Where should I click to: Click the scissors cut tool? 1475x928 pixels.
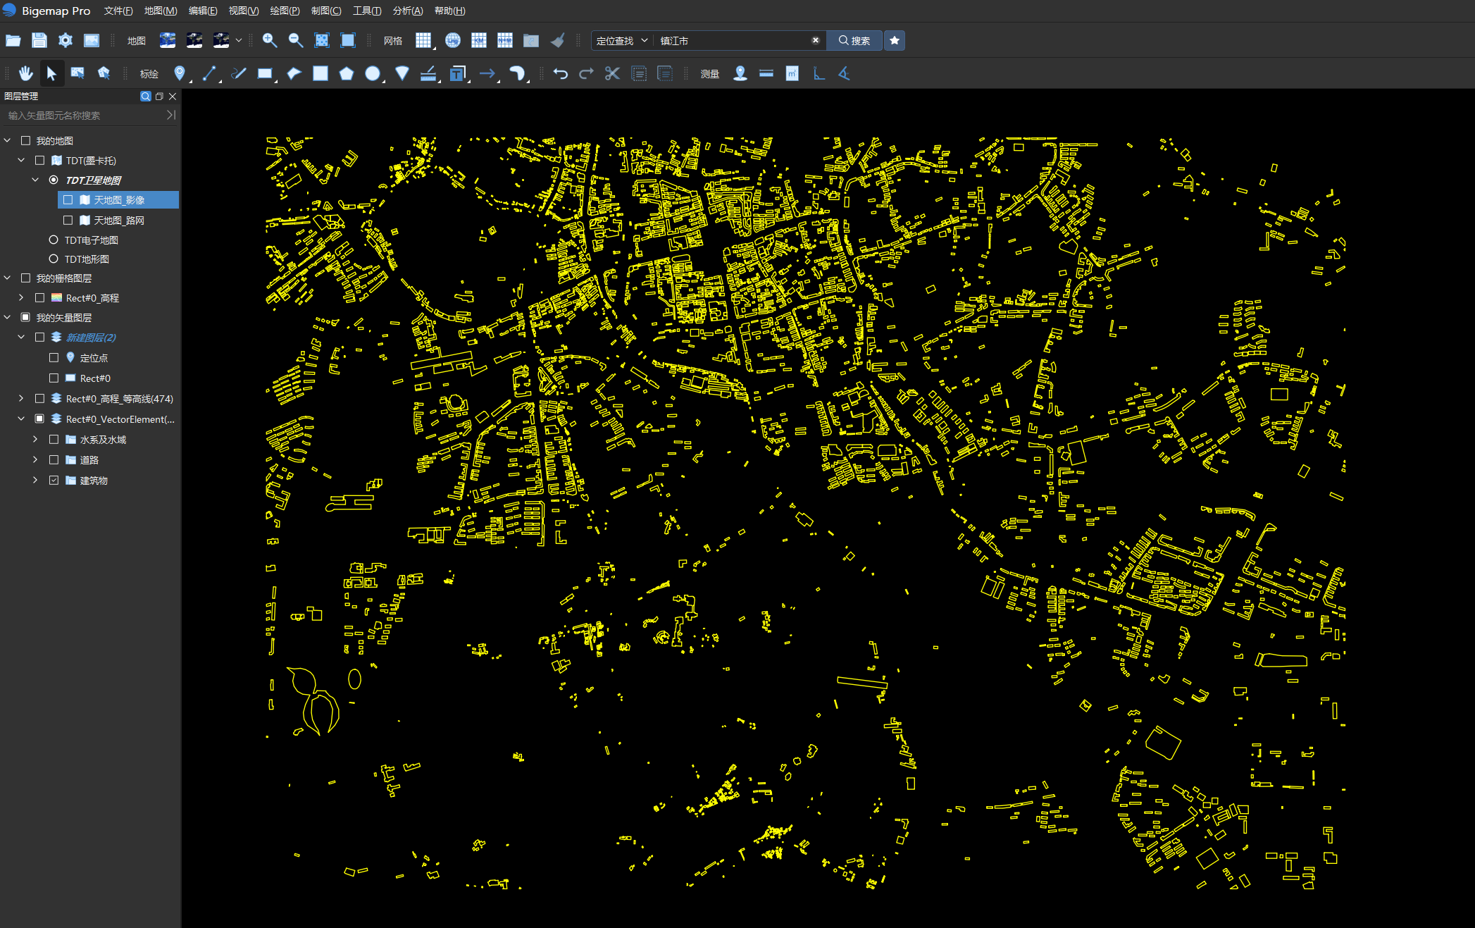click(612, 73)
